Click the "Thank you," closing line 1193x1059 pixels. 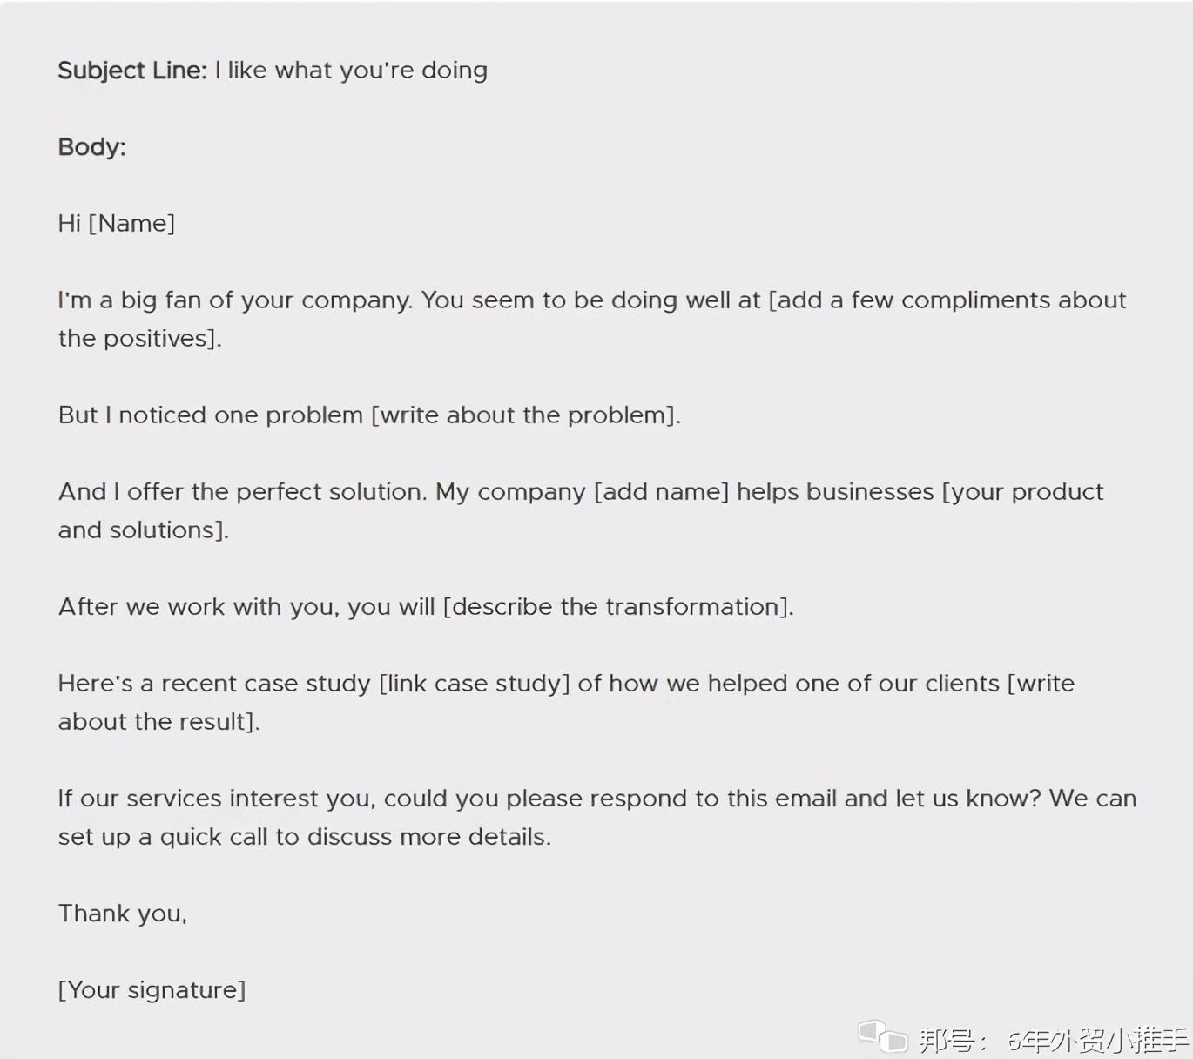click(122, 914)
